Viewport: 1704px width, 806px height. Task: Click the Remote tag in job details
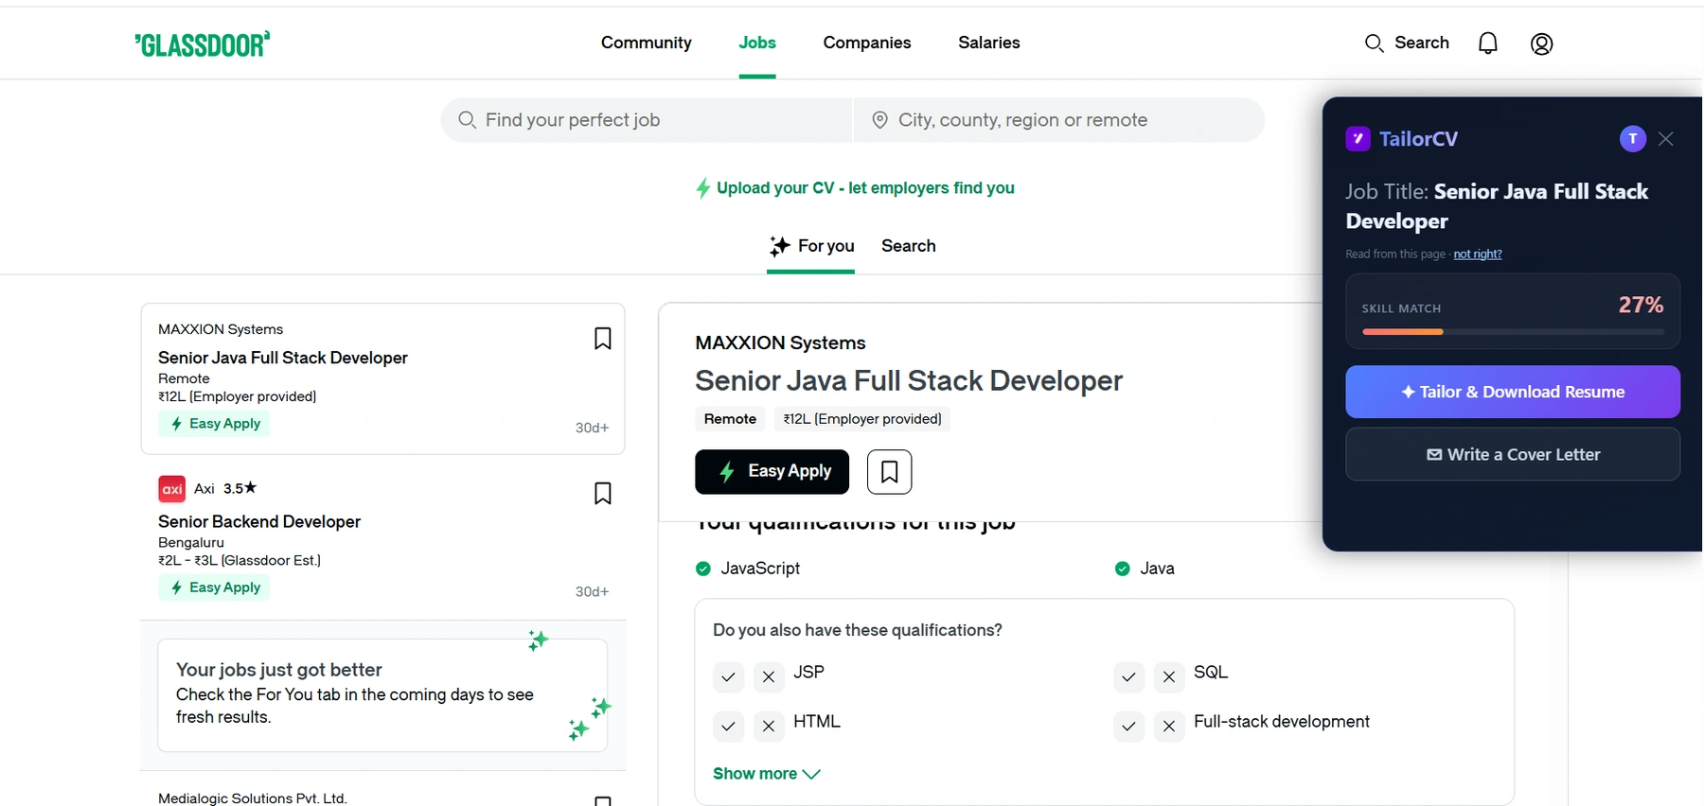[730, 419]
